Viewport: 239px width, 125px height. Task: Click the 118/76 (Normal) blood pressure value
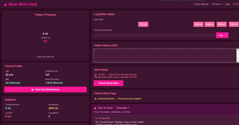54,83
